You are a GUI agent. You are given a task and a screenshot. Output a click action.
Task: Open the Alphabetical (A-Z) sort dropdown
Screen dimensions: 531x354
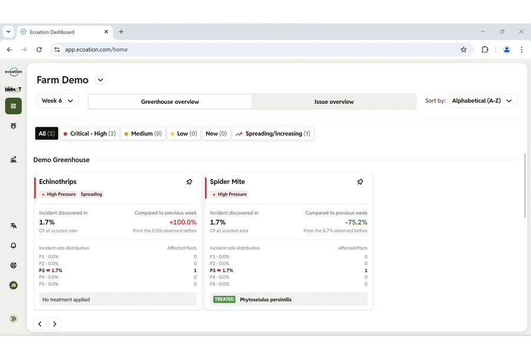[x=481, y=101]
